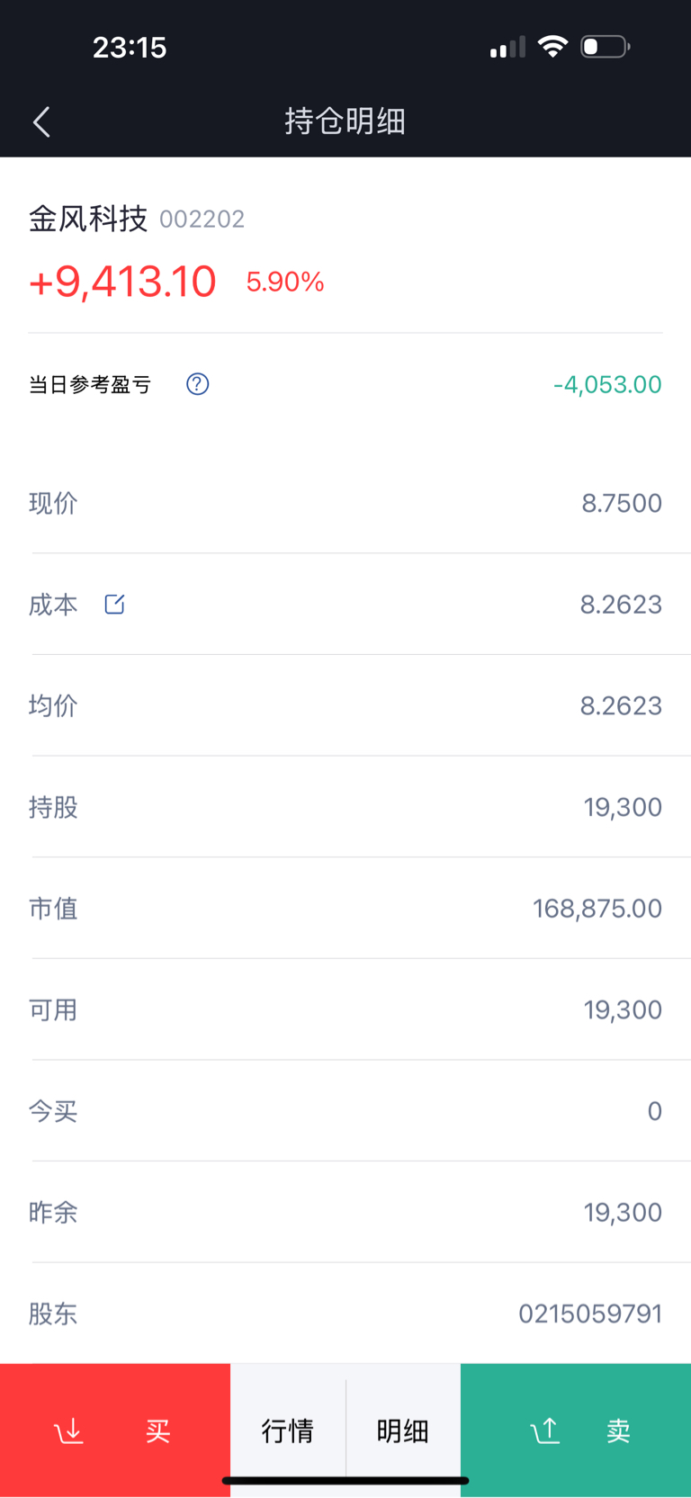Tap the buy download arrow icon
The width and height of the screenshot is (691, 1498).
tap(69, 1431)
